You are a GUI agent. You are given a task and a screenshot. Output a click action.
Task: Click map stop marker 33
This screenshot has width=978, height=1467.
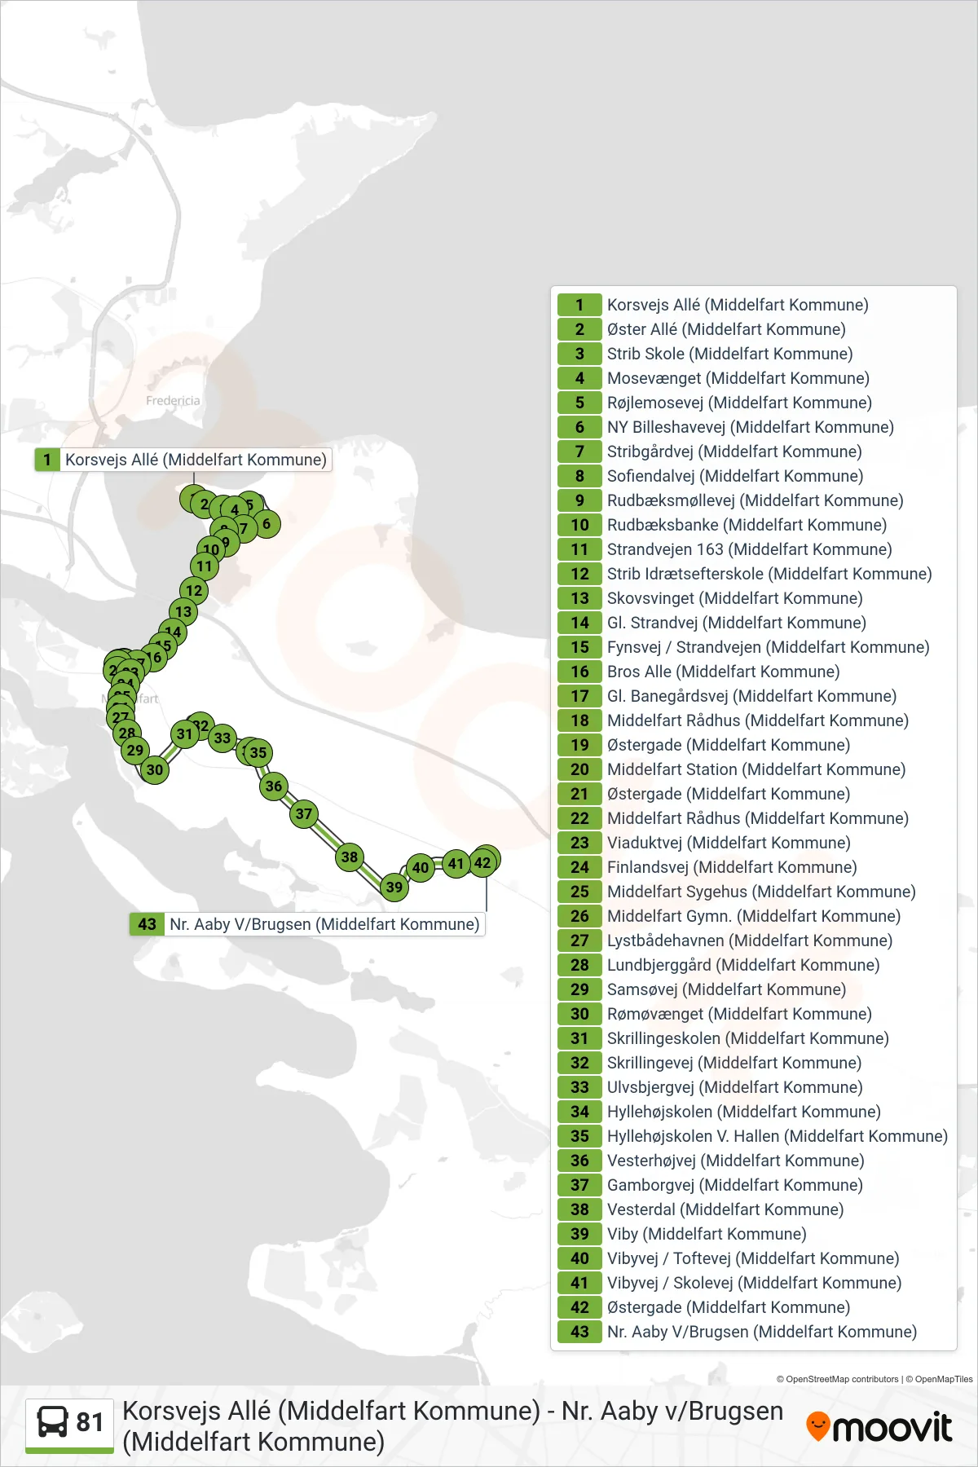(222, 738)
